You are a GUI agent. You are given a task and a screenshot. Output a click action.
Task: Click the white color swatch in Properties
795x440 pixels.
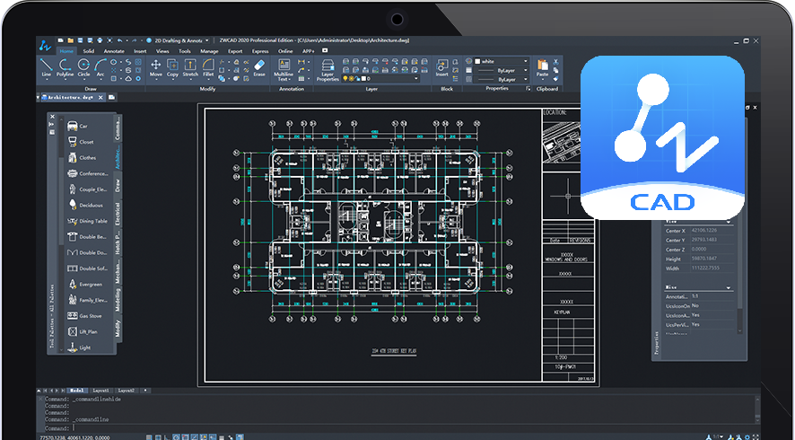tap(477, 61)
